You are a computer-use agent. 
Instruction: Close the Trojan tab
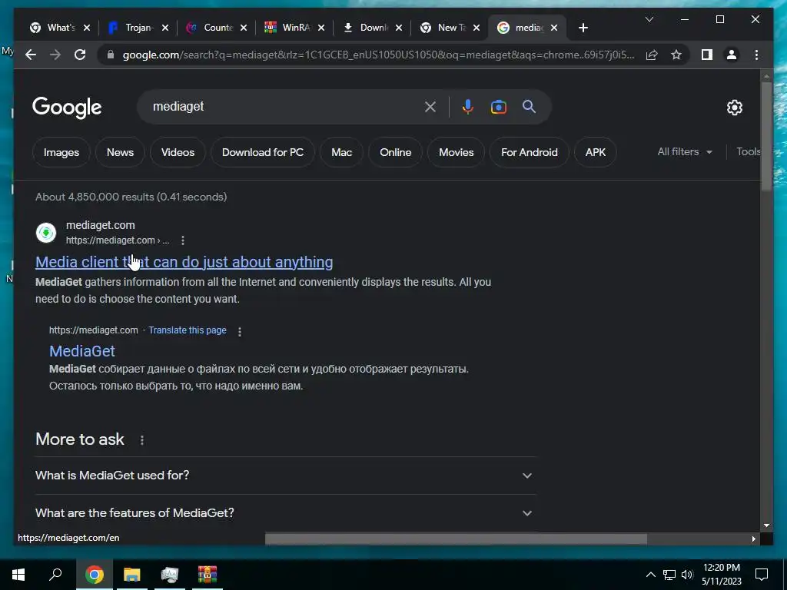[165, 28]
